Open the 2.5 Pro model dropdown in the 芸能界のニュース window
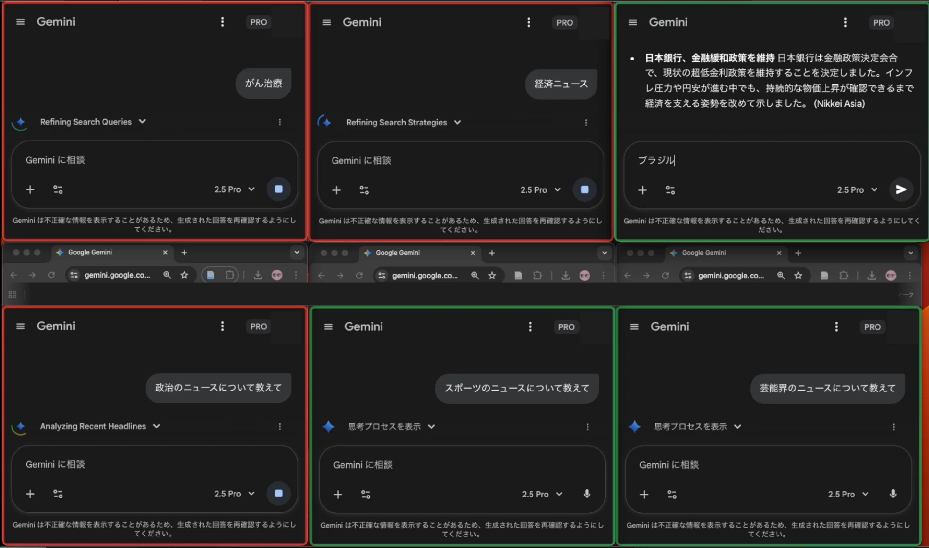 (848, 494)
